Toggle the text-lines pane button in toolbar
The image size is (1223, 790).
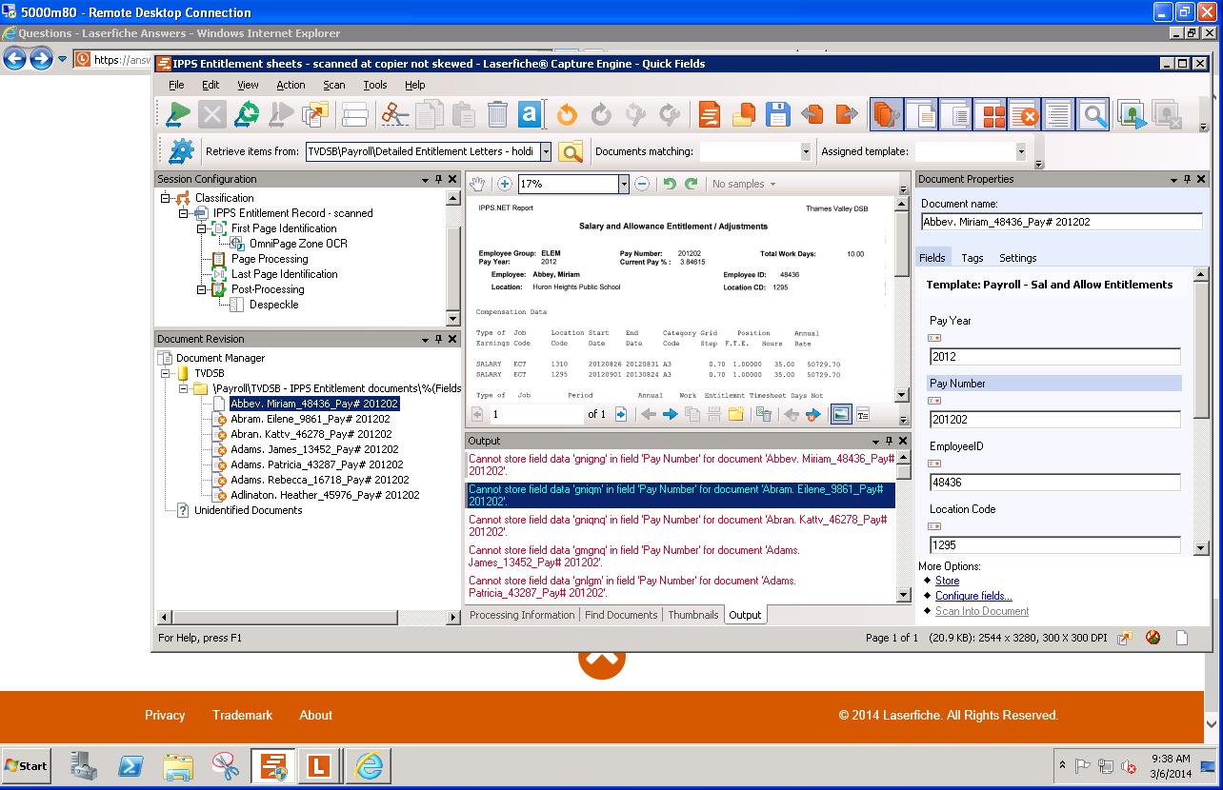pyautogui.click(x=1058, y=115)
